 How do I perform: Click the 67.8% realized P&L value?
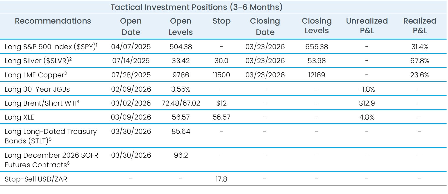(x=420, y=61)
